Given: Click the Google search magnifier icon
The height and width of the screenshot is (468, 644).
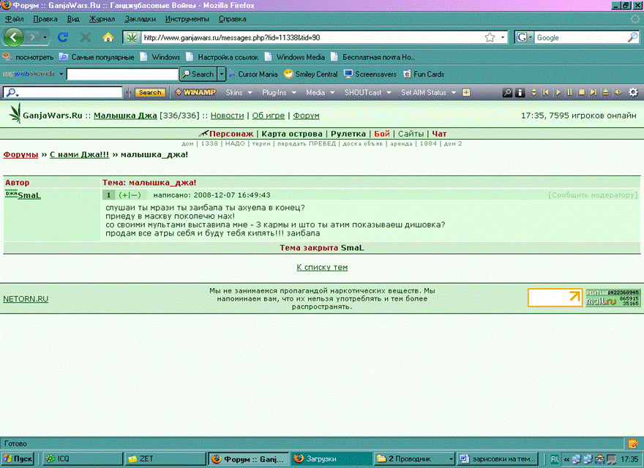Looking at the screenshot, I should (x=632, y=37).
